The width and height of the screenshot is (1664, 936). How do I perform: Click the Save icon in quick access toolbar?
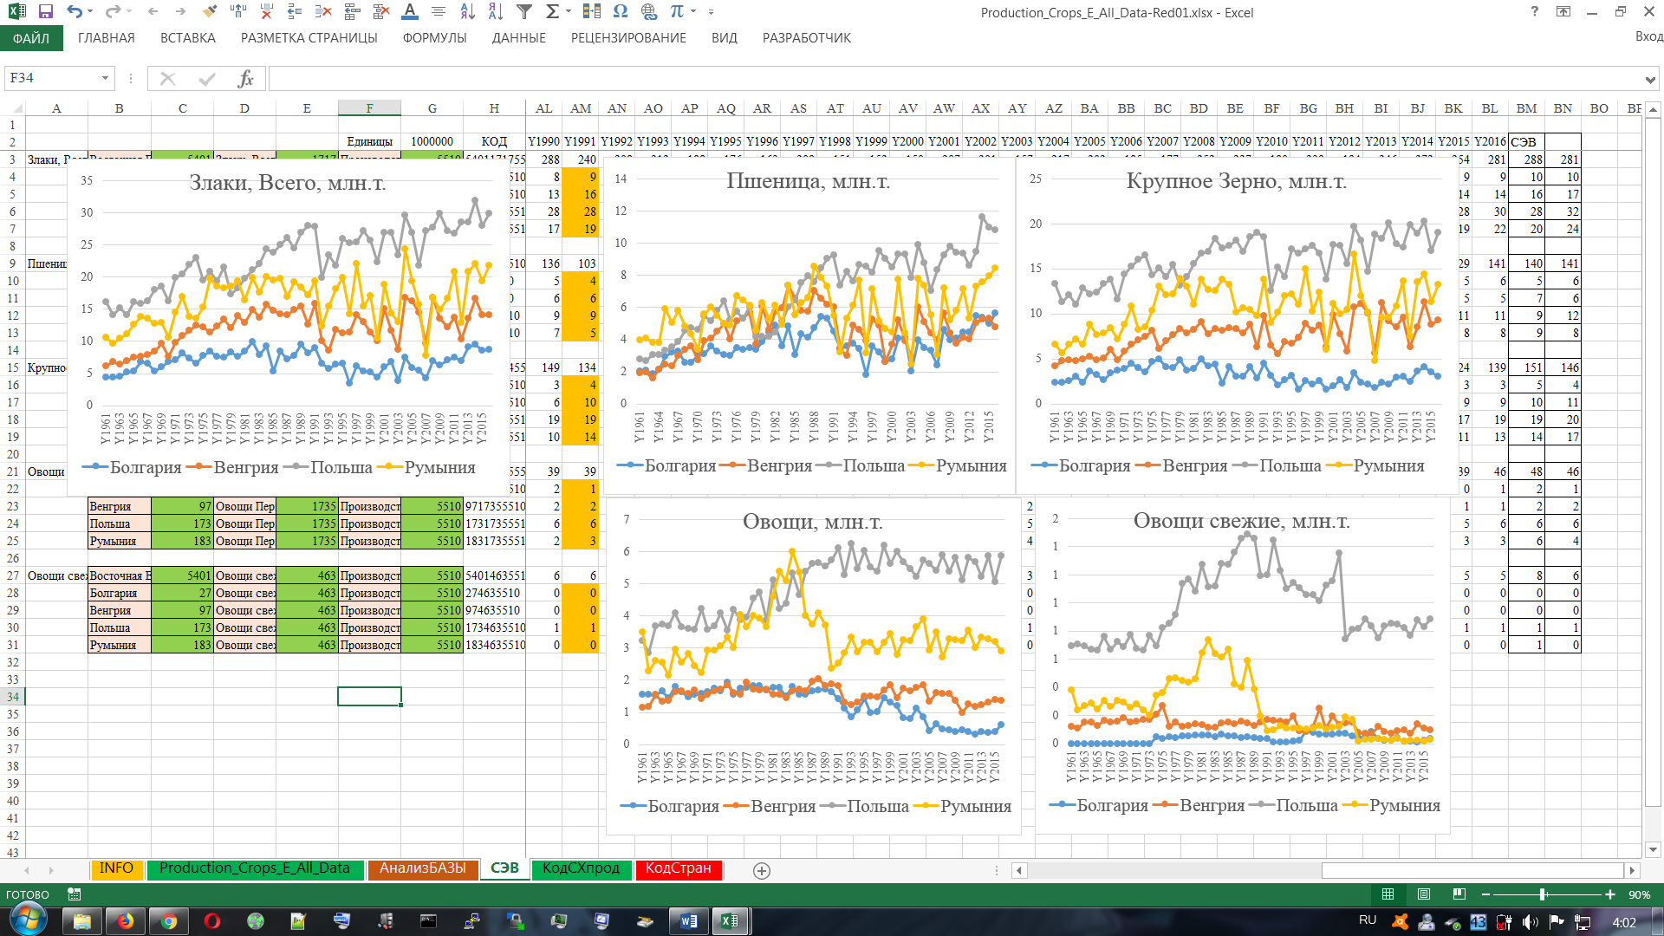coord(46,12)
